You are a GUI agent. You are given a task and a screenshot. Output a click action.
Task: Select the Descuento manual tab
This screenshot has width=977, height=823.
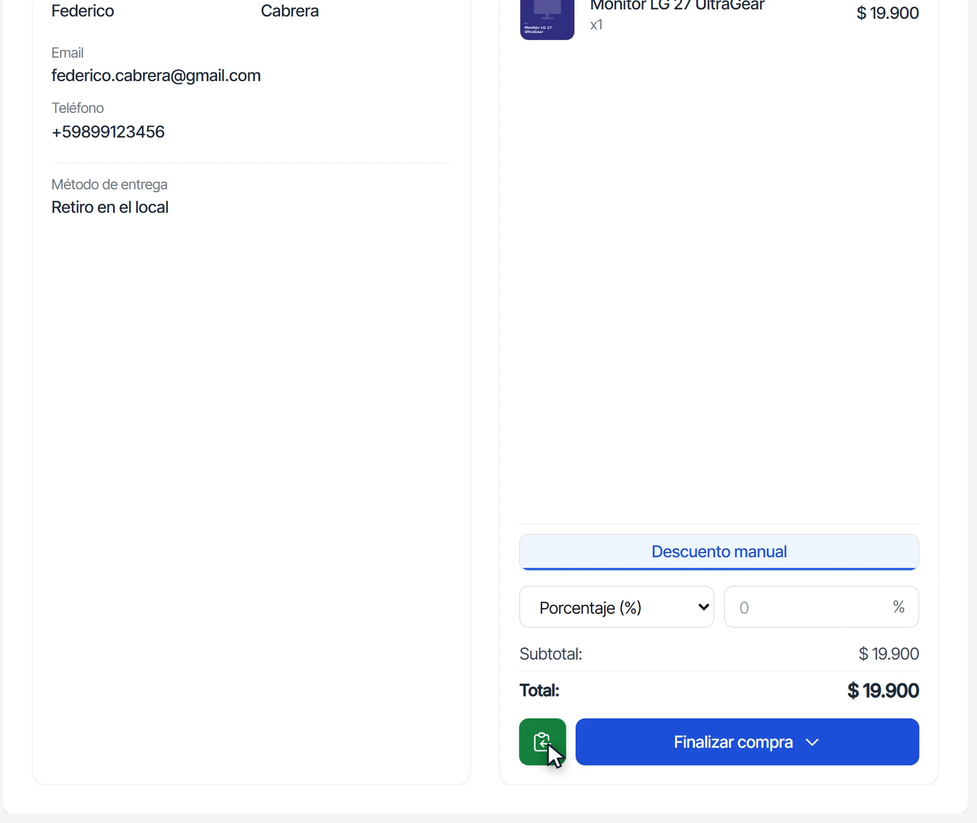[x=719, y=552]
